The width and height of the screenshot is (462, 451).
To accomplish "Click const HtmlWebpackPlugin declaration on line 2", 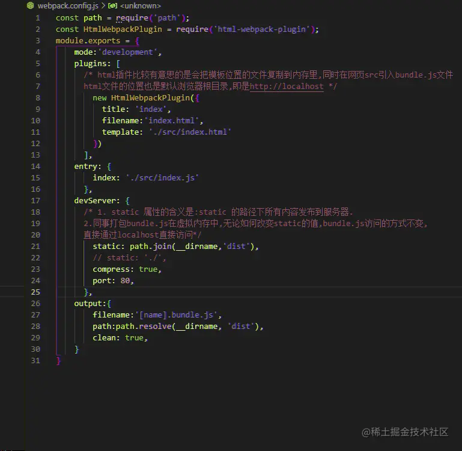I will (x=109, y=29).
